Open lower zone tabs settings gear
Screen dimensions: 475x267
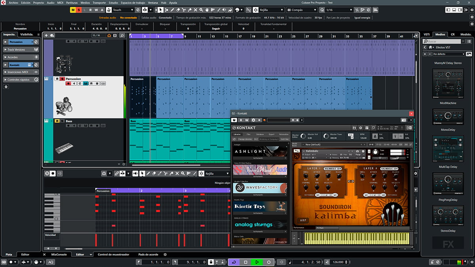point(165,254)
